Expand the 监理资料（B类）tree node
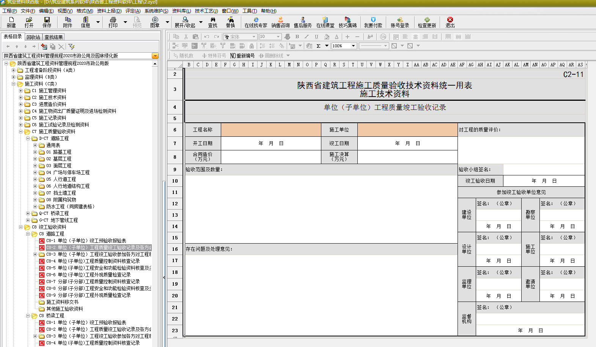 pos(14,77)
